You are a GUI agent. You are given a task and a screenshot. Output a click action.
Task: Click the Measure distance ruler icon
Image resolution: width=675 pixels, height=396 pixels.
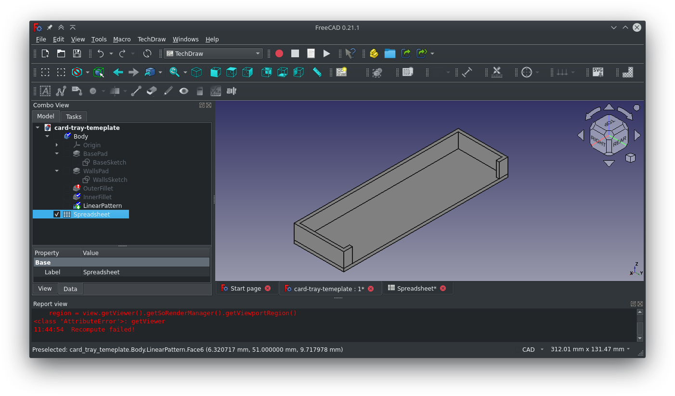tap(317, 72)
